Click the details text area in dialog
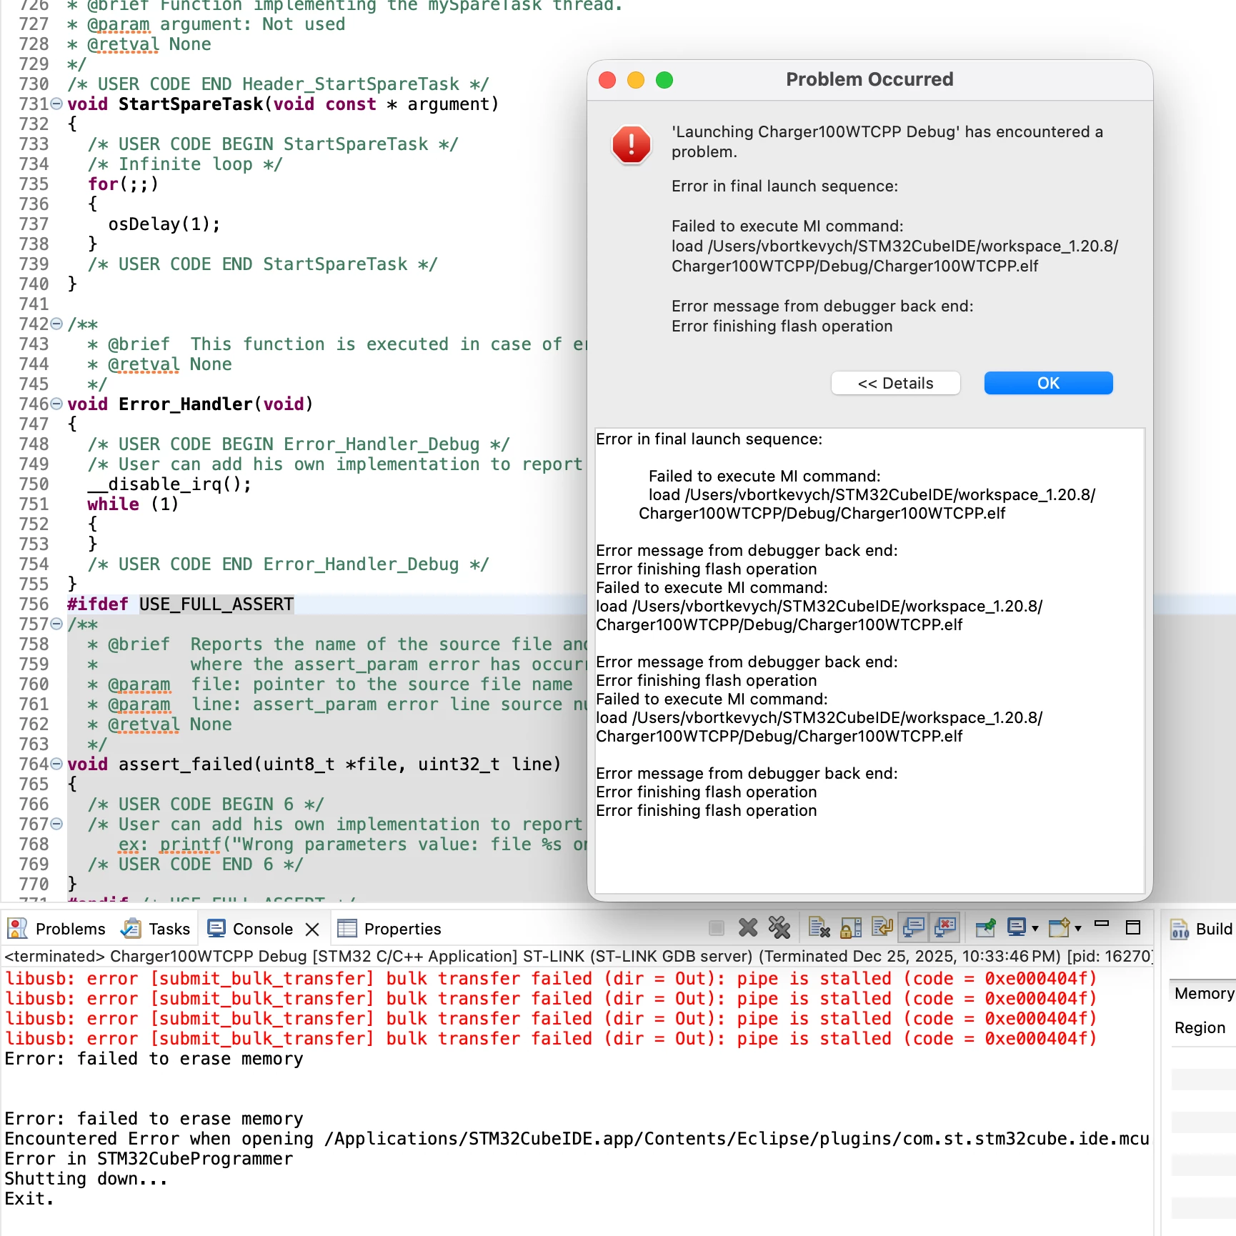 click(x=869, y=660)
